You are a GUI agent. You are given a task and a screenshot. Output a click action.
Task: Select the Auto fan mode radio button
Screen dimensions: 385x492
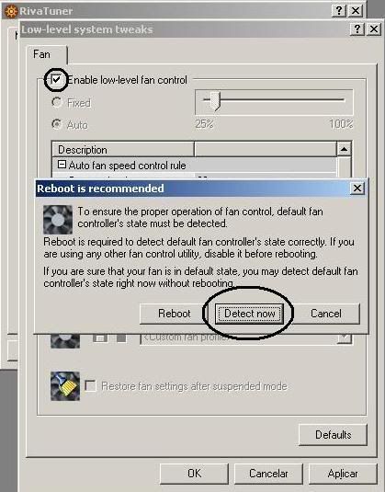coord(57,124)
